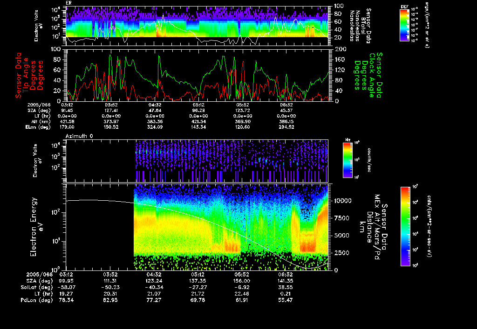Click SZA value 123.24
Screen dimensions: 477x329
(x=154, y=281)
